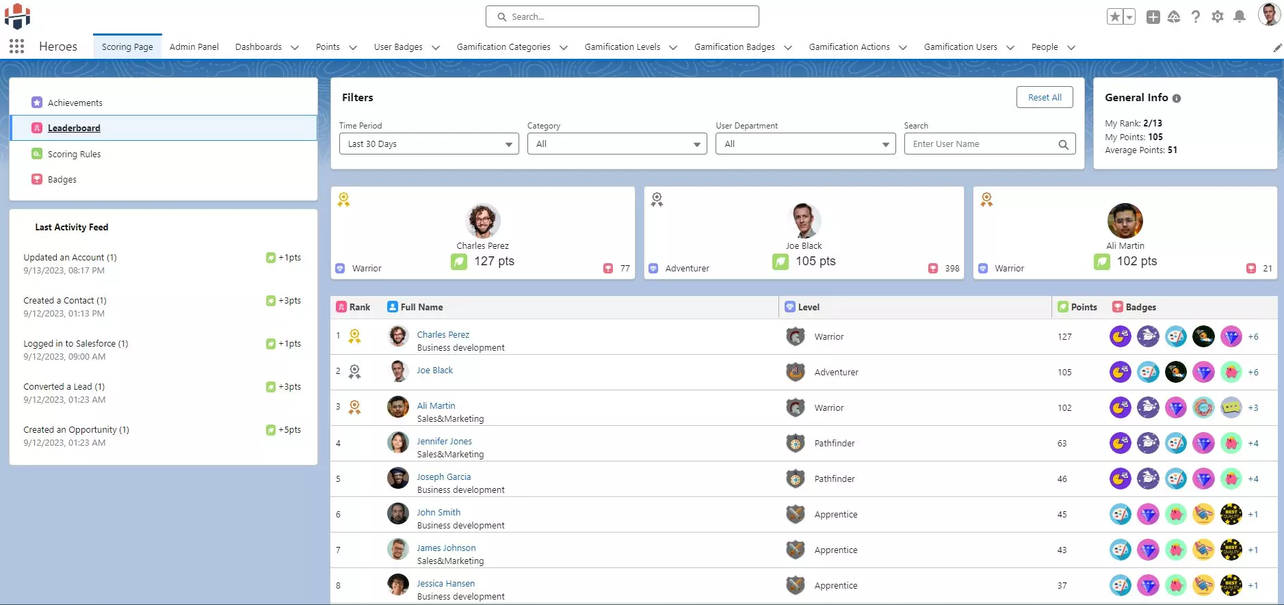
Task: Click the edit navigation pencil icon
Action: click(x=1276, y=47)
